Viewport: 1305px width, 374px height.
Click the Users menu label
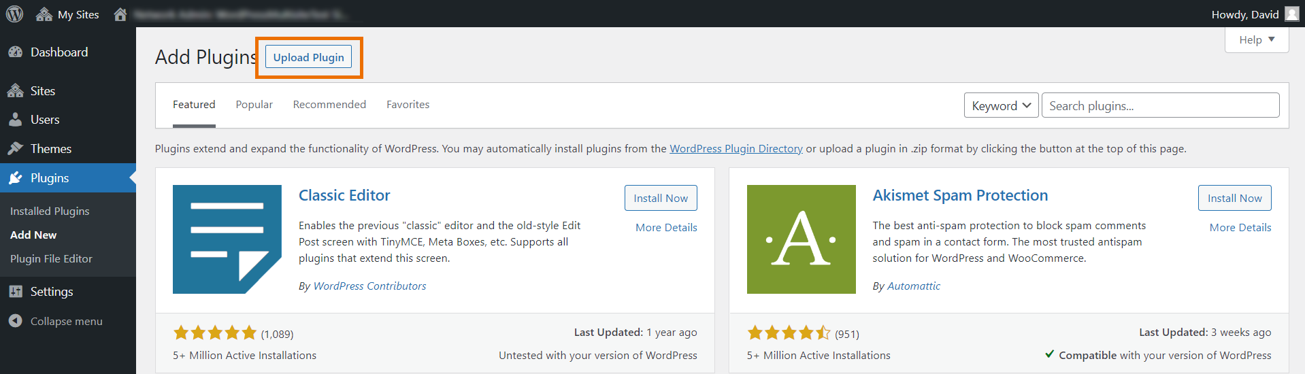click(x=45, y=120)
